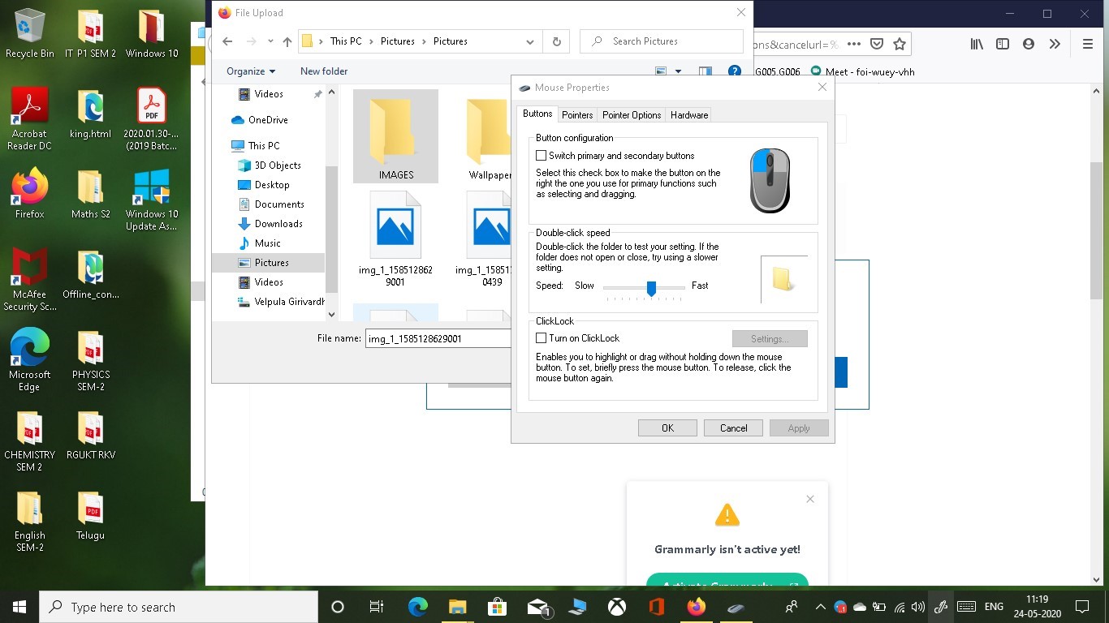Select file img_1_1585128629001 thumbnail
Image resolution: width=1109 pixels, height=623 pixels.
point(396,238)
